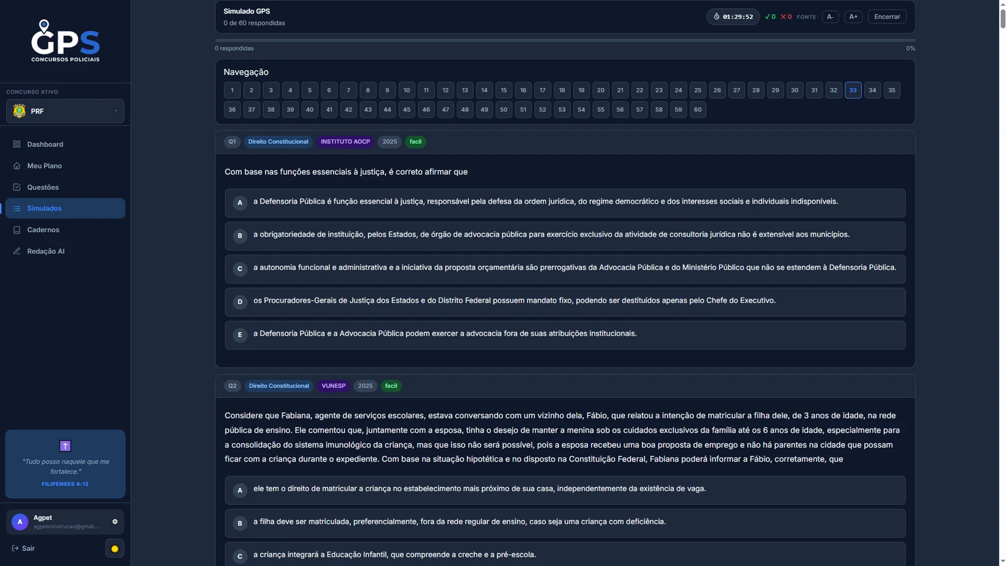Click the user avatar letter A
This screenshot has height=566, width=1007.
(20, 521)
